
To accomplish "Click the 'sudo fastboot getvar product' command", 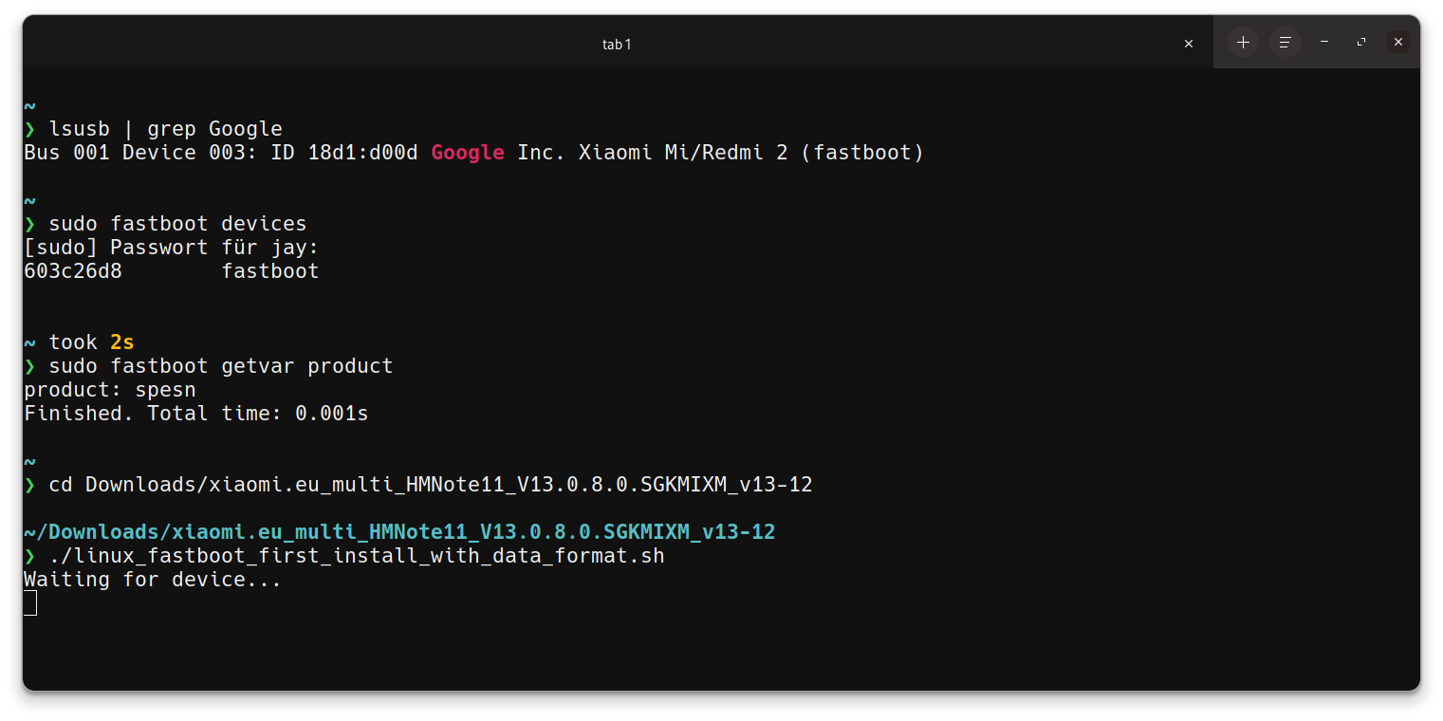I will tap(220, 366).
